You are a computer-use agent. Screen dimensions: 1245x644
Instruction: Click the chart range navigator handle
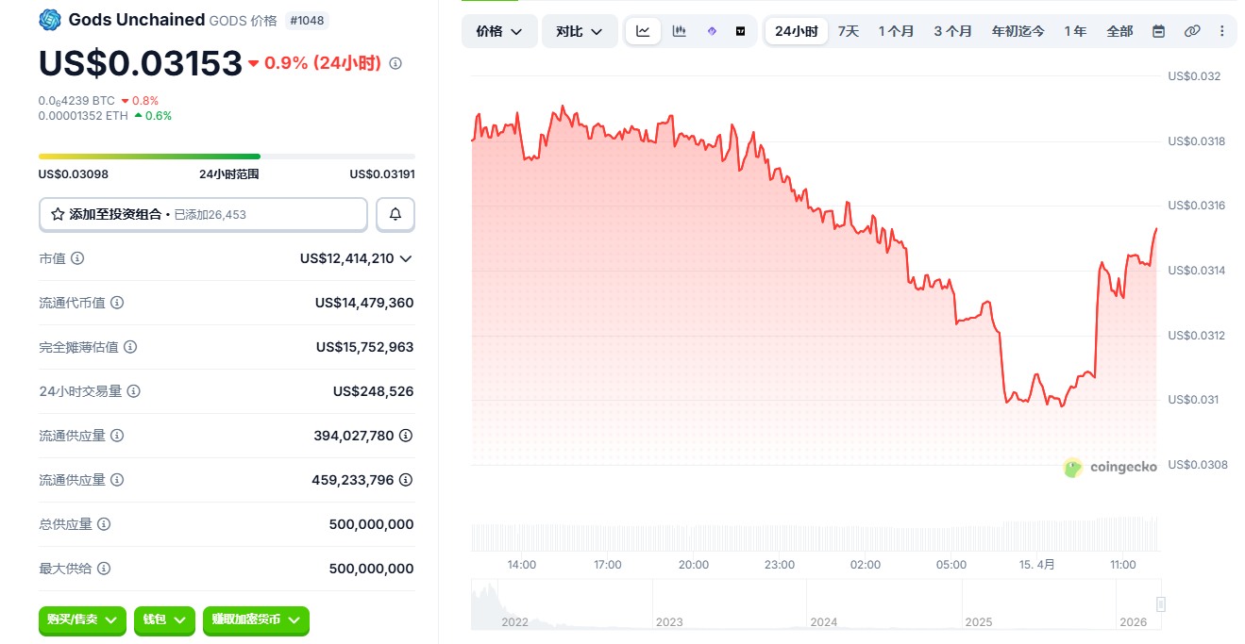coord(1161,604)
